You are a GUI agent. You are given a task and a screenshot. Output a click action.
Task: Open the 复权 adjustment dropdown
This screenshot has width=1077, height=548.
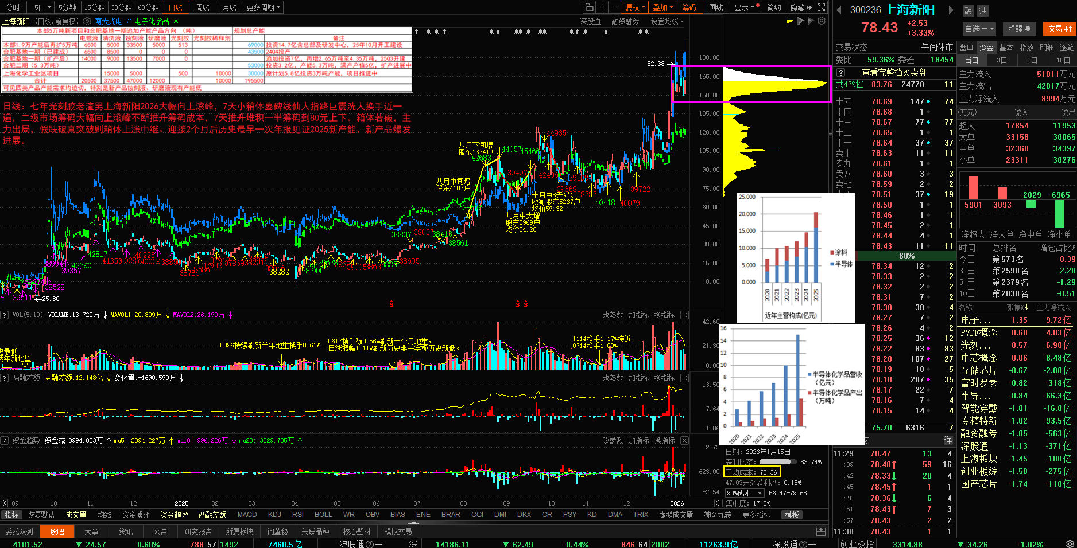pyautogui.click(x=635, y=7)
